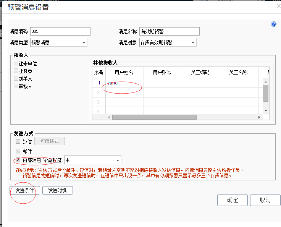Enable the 邮件 checkbox
Image resolution: width=281 pixels, height=227 pixels.
[18, 151]
